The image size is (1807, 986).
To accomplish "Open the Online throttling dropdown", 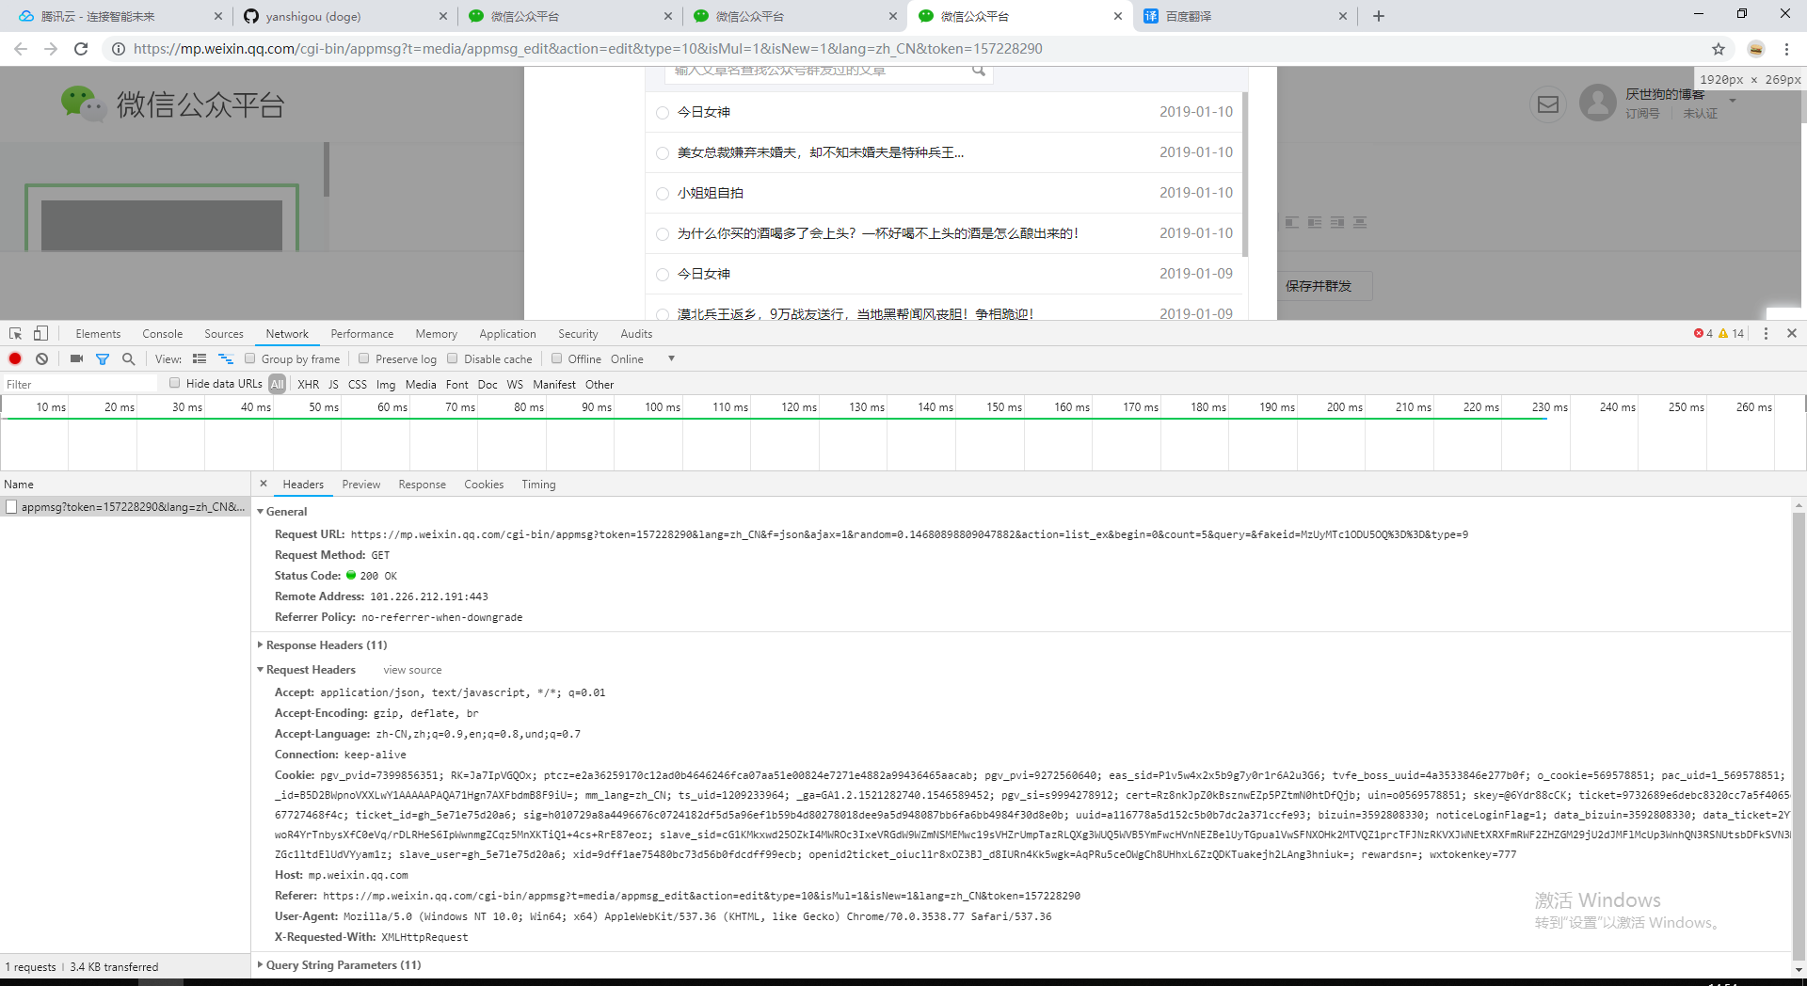I will (643, 359).
